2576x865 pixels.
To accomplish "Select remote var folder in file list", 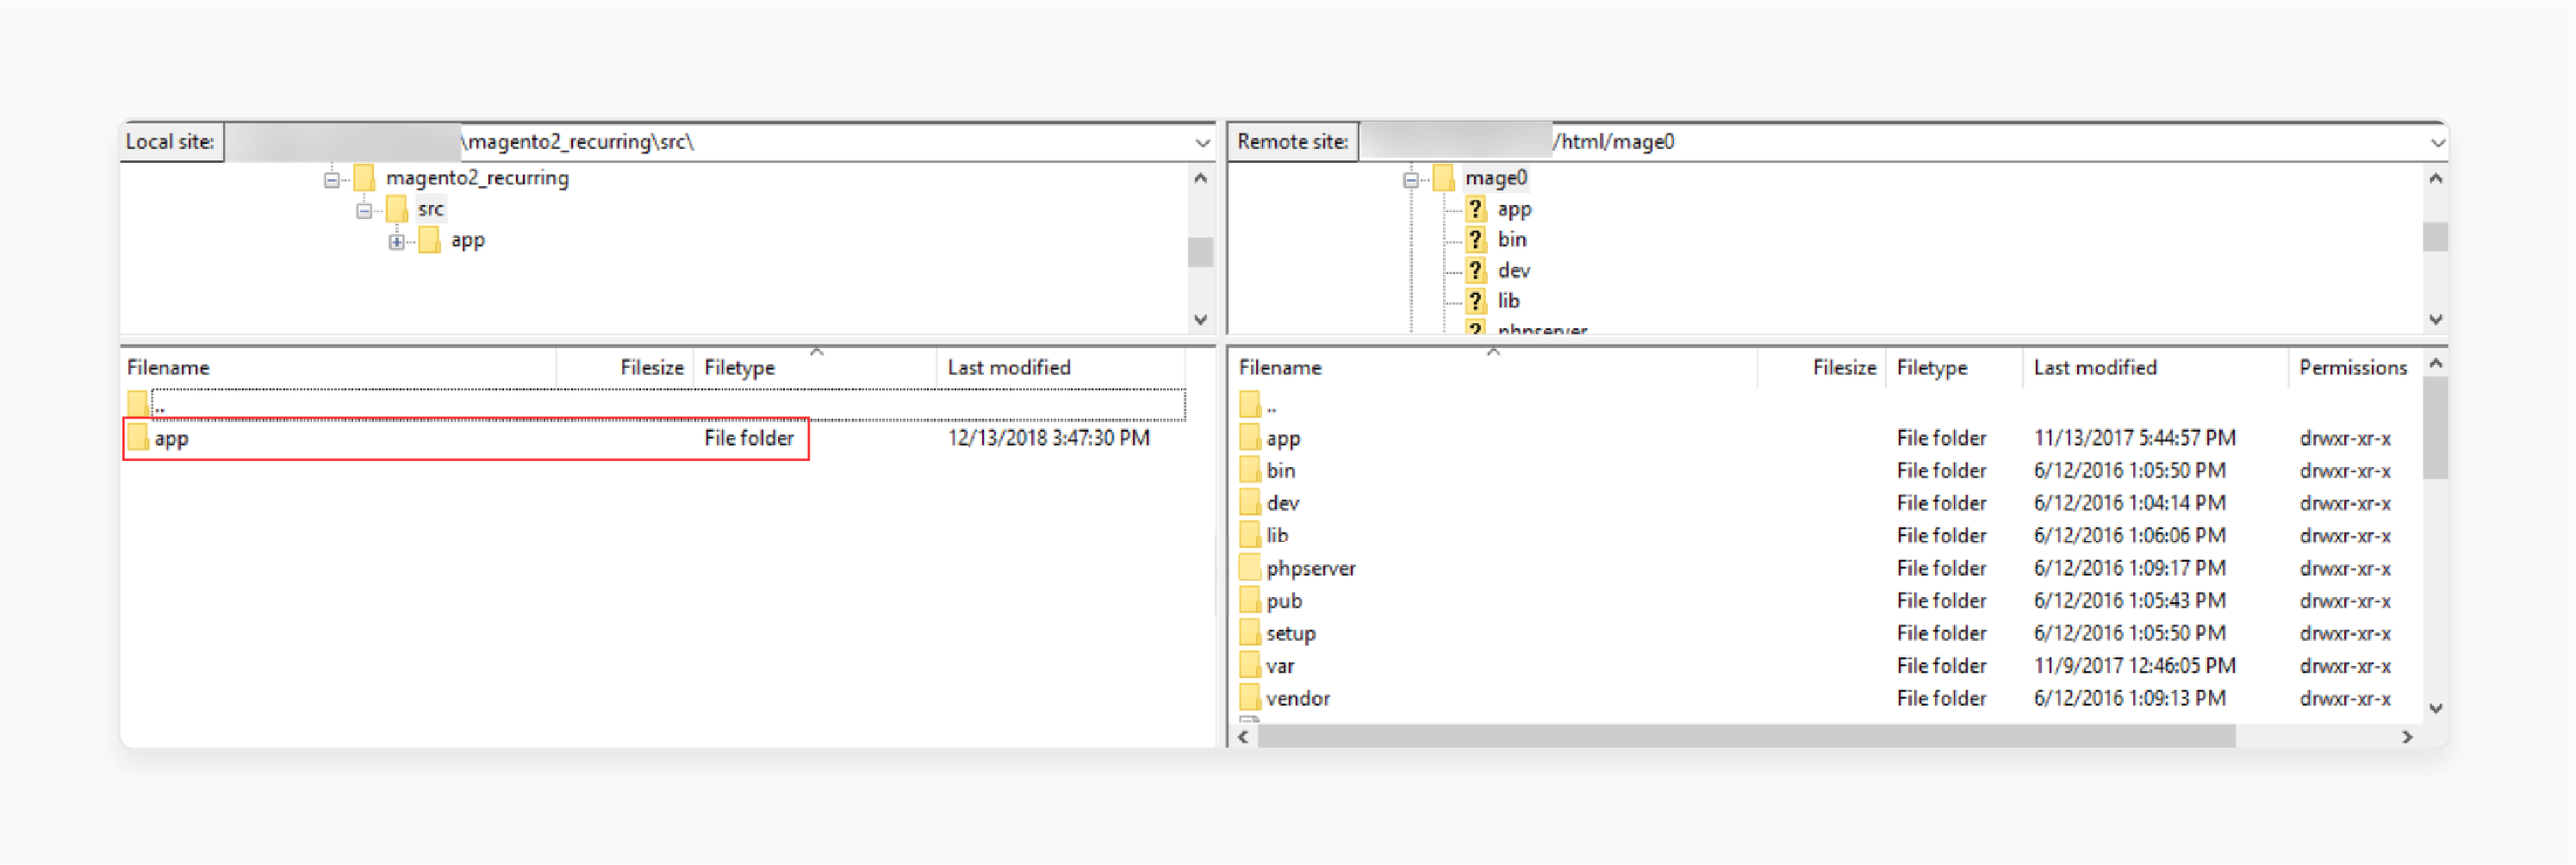I will [1828, 666].
